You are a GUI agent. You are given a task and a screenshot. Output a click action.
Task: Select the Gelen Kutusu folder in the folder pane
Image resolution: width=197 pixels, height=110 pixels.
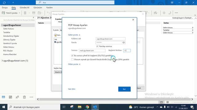pos(9,29)
